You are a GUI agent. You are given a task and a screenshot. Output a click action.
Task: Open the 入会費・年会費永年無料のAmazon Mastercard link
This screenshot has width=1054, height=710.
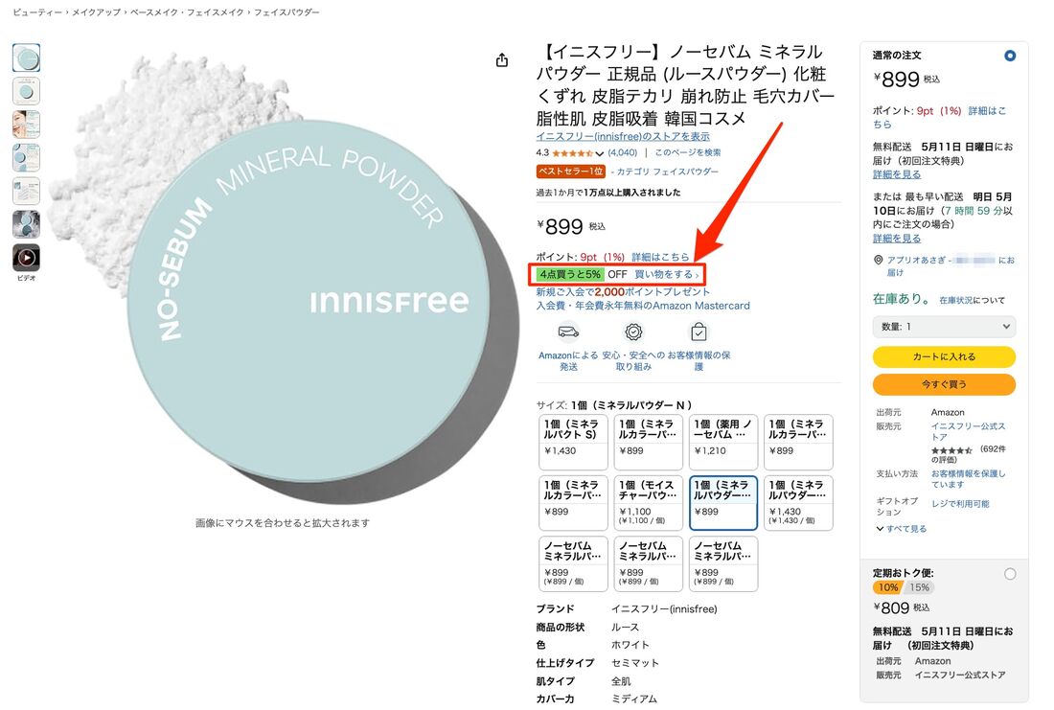(643, 306)
